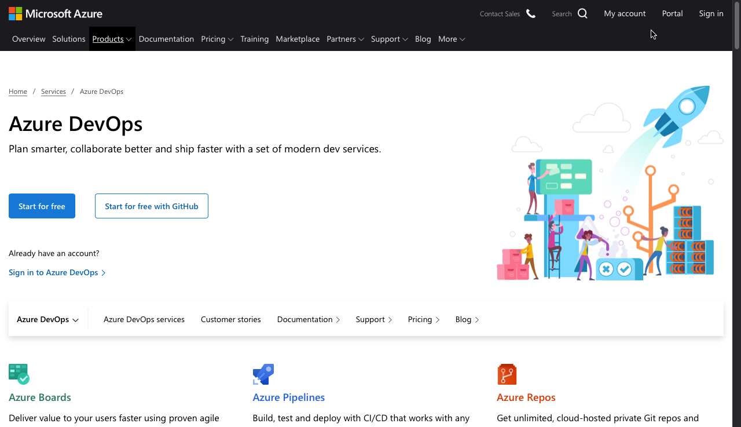Click the Azure Repos icon
Screen dimensions: 741x427
click(x=507, y=374)
